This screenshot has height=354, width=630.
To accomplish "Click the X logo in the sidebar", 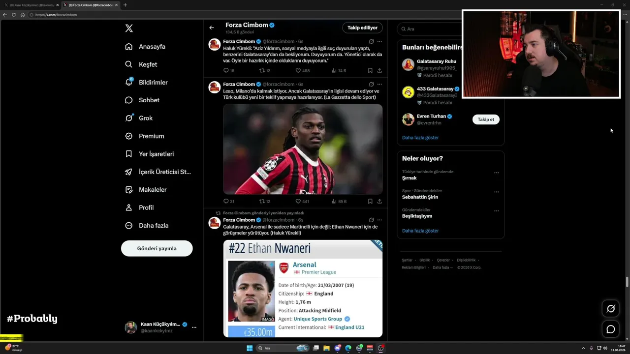I will 129,29.
